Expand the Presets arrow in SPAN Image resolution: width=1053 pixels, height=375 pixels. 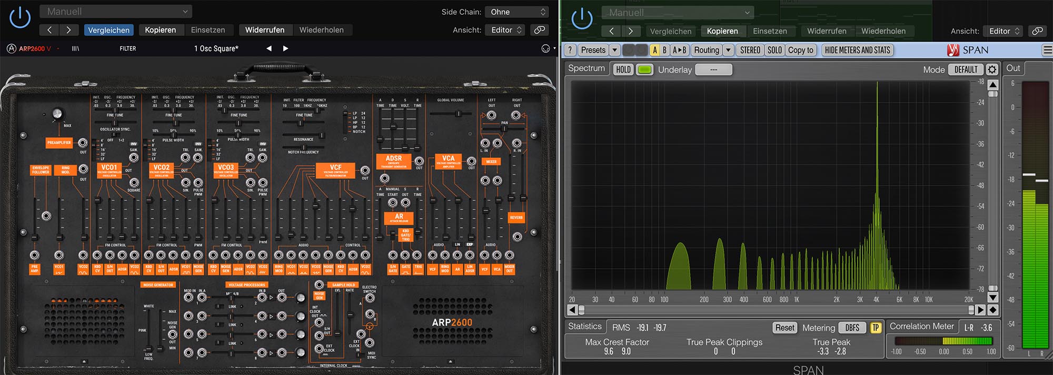click(614, 50)
